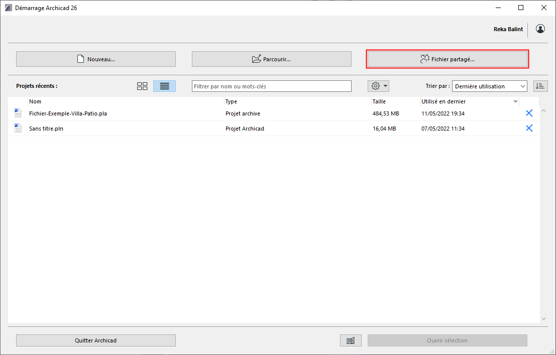Click the list scrollbar up arrow
The image size is (556, 355).
pos(543,110)
